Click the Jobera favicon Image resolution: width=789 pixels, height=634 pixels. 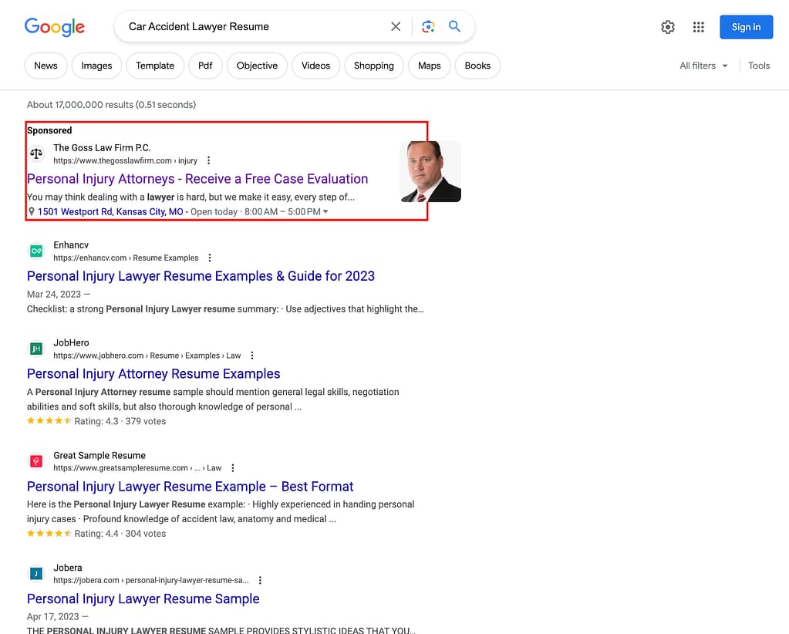(x=36, y=573)
